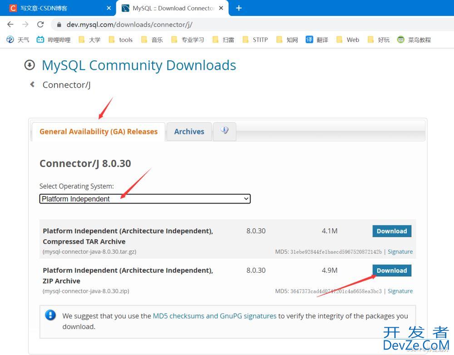Click the 4.9M file size value
The width and height of the screenshot is (454, 355).
(x=330, y=270)
